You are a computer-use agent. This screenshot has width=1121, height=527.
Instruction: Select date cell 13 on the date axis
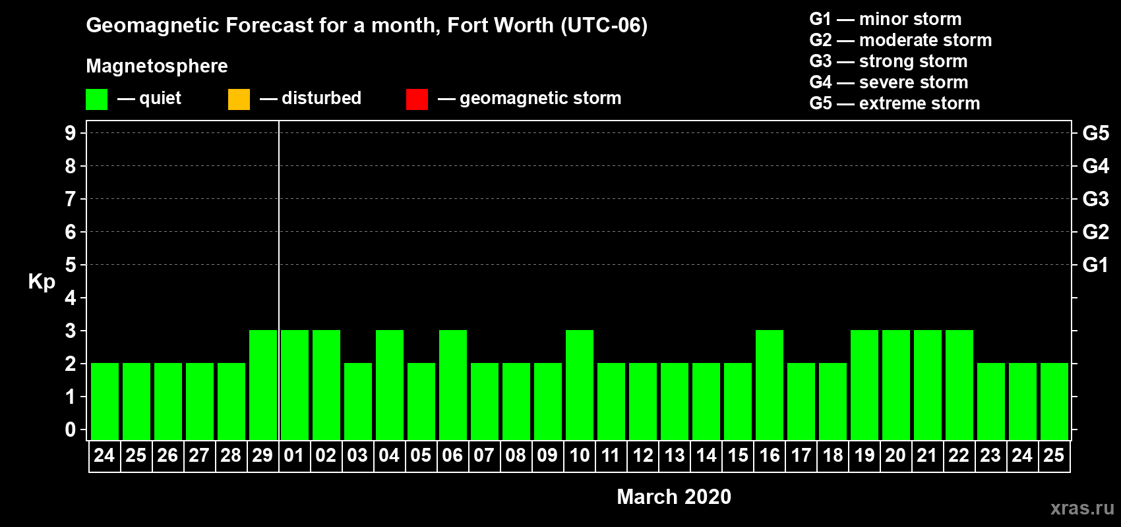coord(674,456)
